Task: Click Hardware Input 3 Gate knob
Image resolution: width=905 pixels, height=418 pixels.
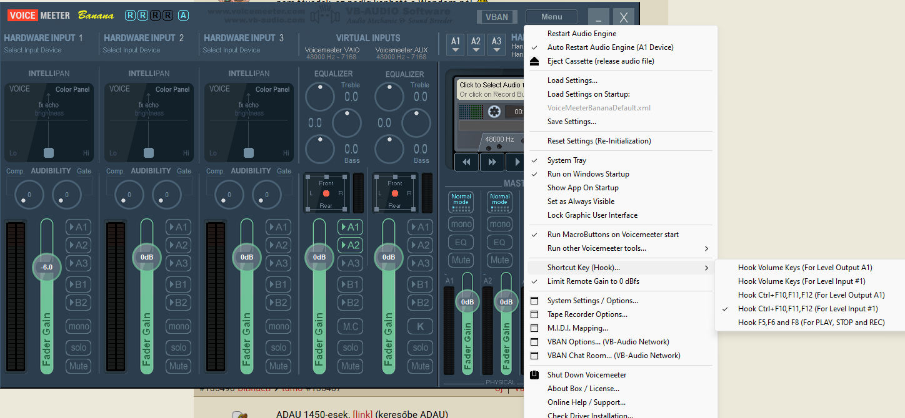Action: coord(266,195)
